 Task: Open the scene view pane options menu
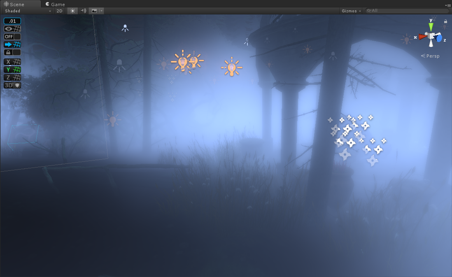pos(447,5)
